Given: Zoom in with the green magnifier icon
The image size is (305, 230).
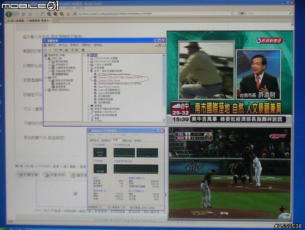Looking at the screenshot, I should coord(49,14).
